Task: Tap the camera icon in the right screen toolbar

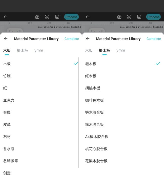Action: point(119,17)
